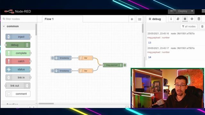
Task: Select the lower Var function node
Action: click(86, 71)
